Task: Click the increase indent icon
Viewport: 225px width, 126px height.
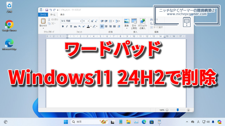Action: point(106,21)
